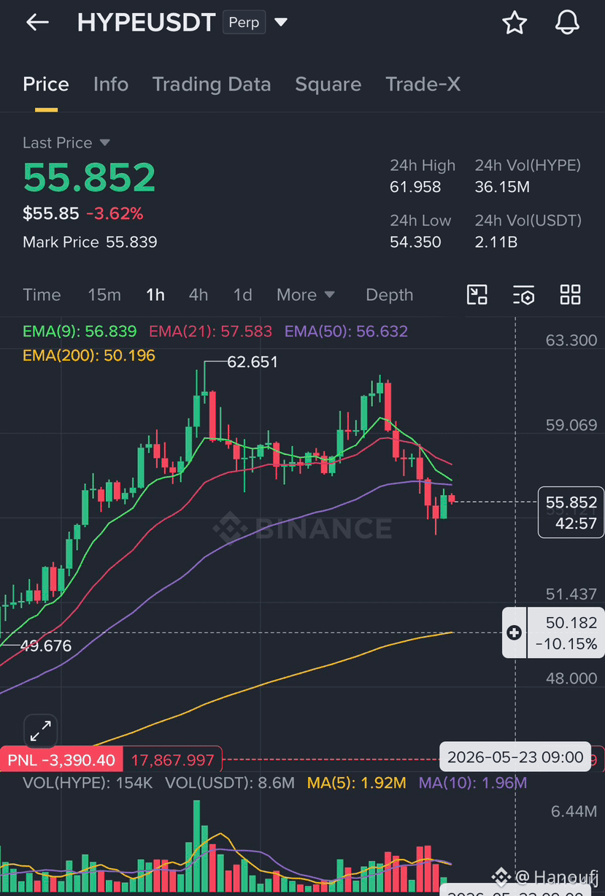
Task: Select the 1h timeframe
Action: [155, 295]
